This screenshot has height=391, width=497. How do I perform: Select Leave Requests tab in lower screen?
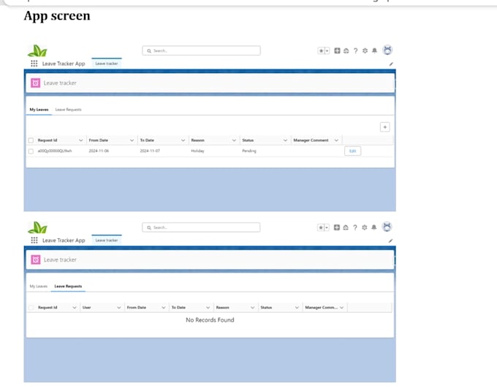68,286
